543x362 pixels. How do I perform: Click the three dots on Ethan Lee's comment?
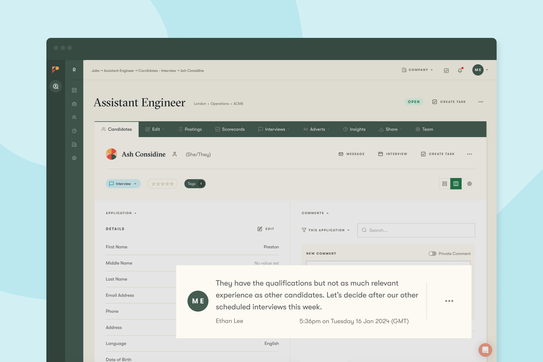pos(449,301)
